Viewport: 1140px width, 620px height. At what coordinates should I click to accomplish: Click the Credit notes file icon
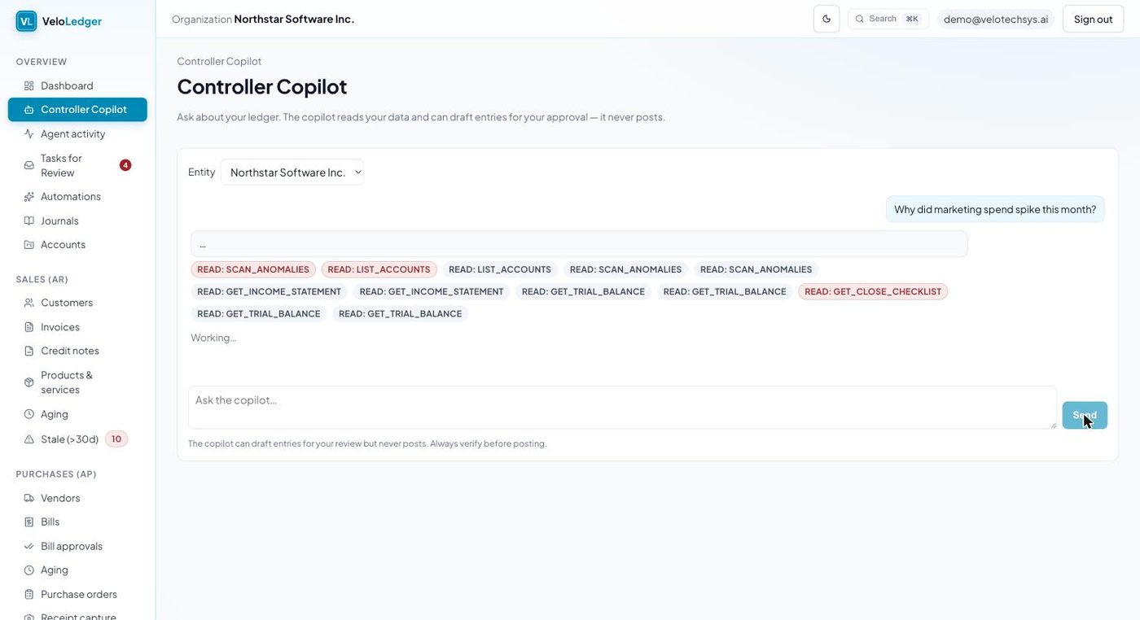click(29, 351)
